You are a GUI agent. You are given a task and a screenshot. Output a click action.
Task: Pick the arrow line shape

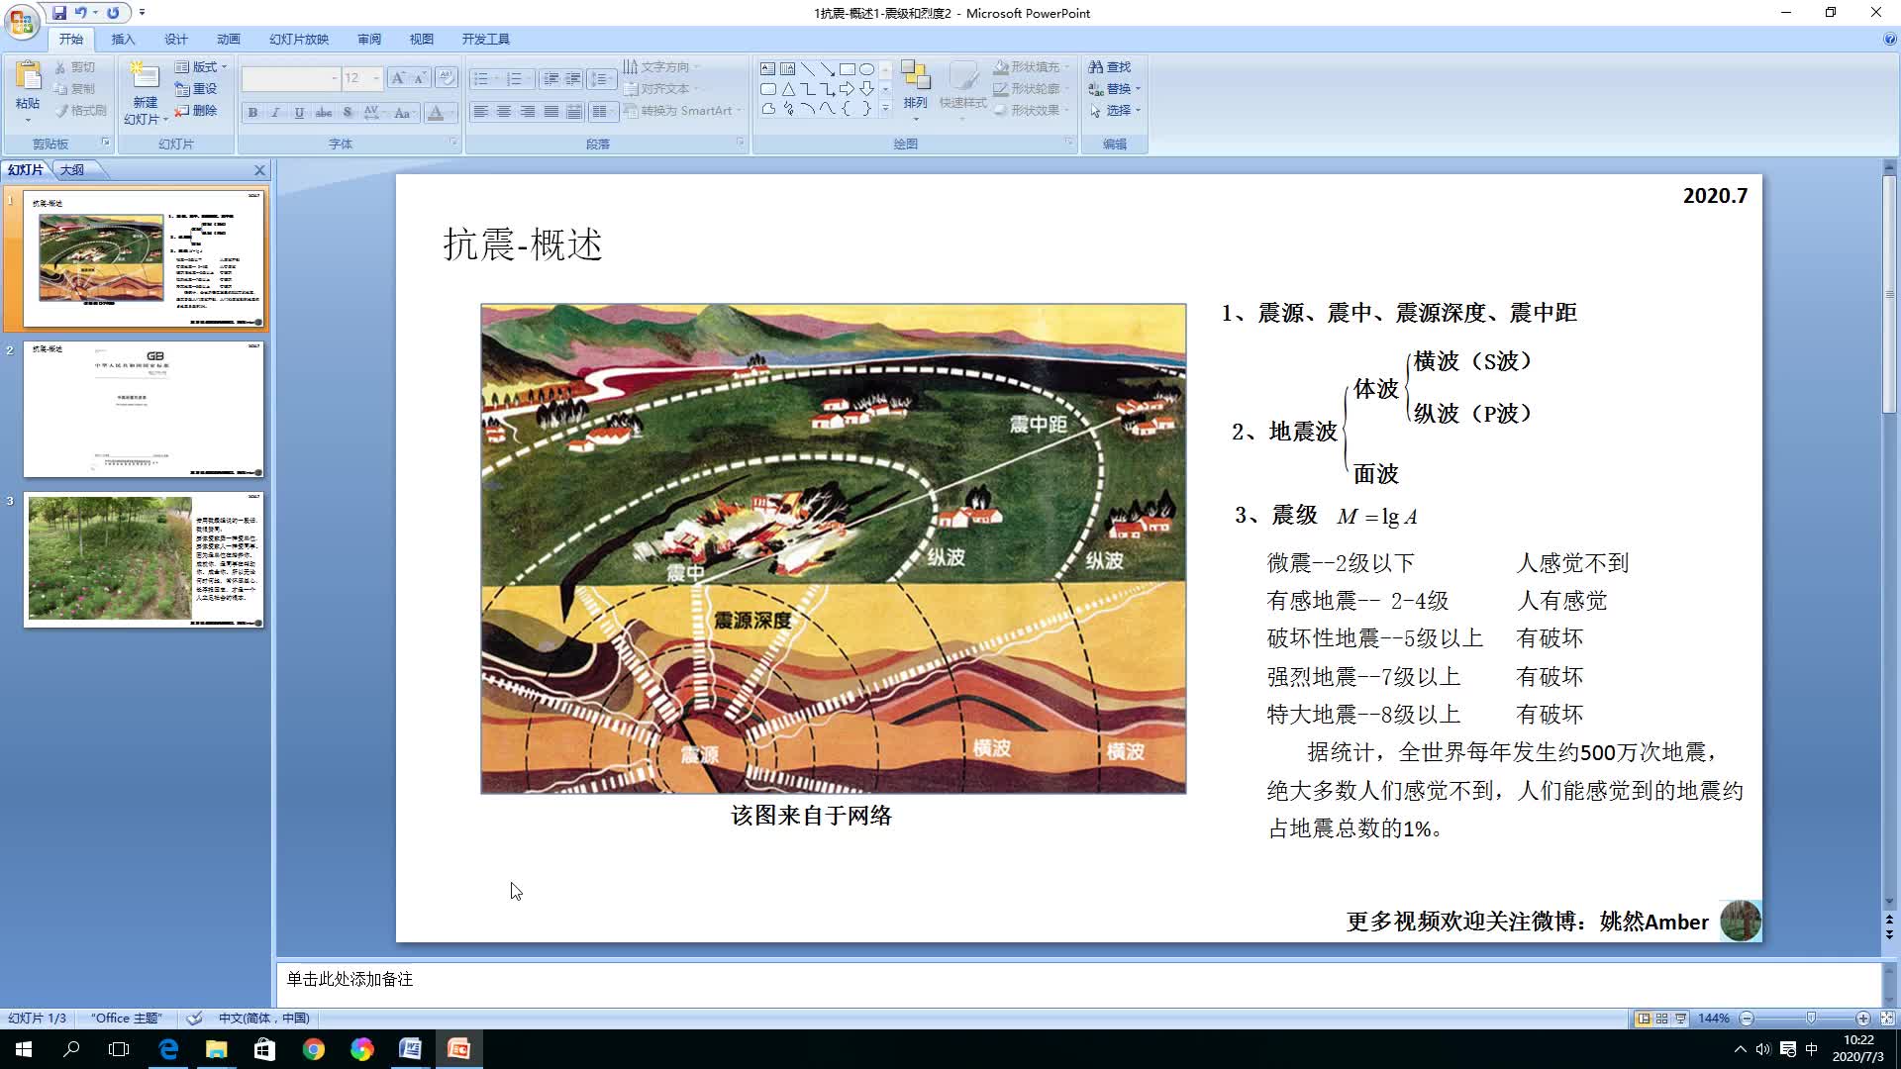pos(828,69)
